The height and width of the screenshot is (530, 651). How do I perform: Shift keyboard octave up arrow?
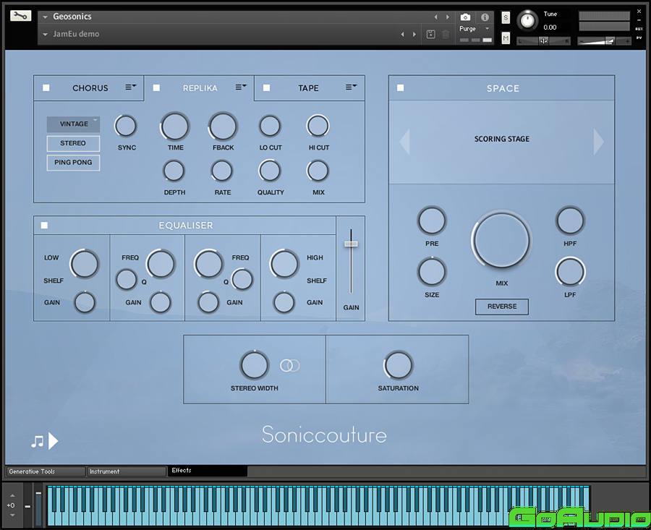point(12,495)
